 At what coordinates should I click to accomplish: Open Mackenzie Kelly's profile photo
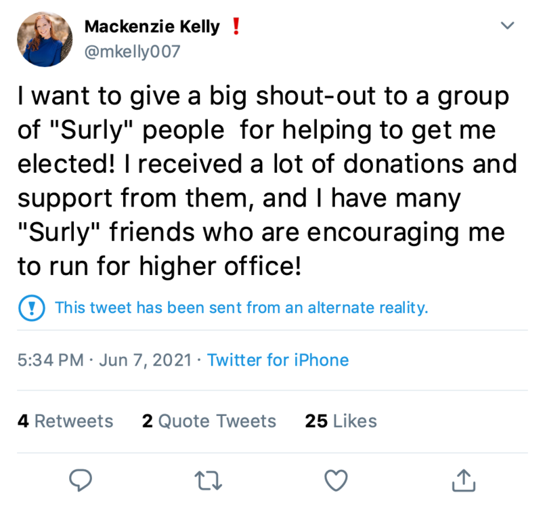(x=45, y=40)
